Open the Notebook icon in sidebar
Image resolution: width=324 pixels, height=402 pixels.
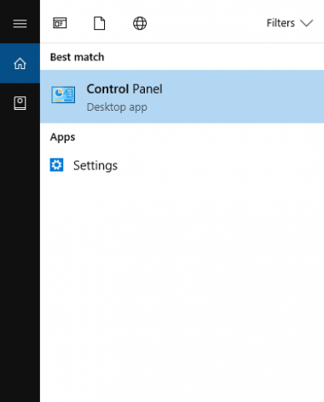click(x=20, y=103)
